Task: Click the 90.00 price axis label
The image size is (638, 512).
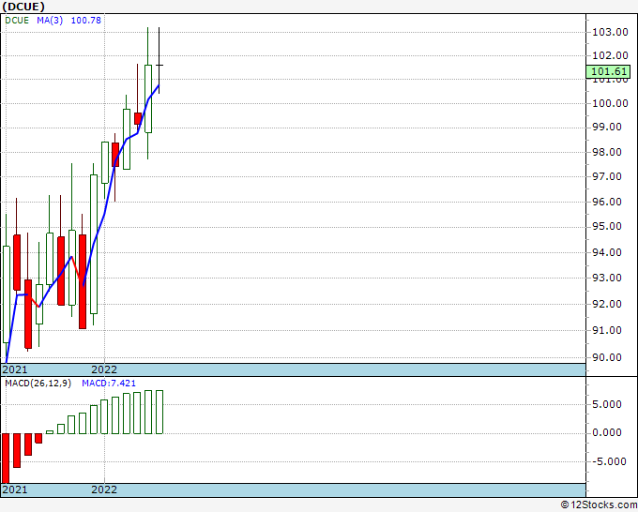Action: point(607,357)
